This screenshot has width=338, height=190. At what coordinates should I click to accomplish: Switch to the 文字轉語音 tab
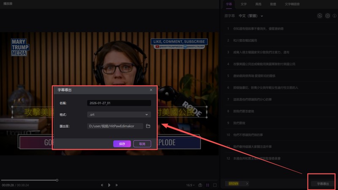pos(292,4)
